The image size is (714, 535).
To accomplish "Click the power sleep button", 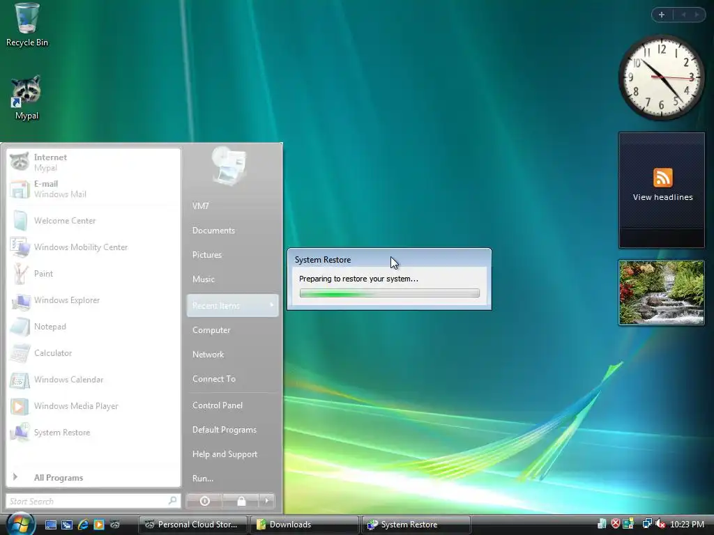I will pos(205,501).
